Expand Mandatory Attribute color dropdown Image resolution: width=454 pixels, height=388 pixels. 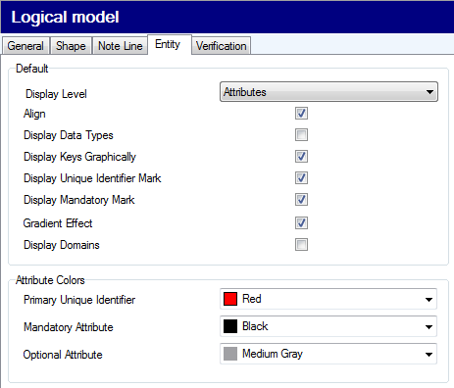pyautogui.click(x=328, y=326)
